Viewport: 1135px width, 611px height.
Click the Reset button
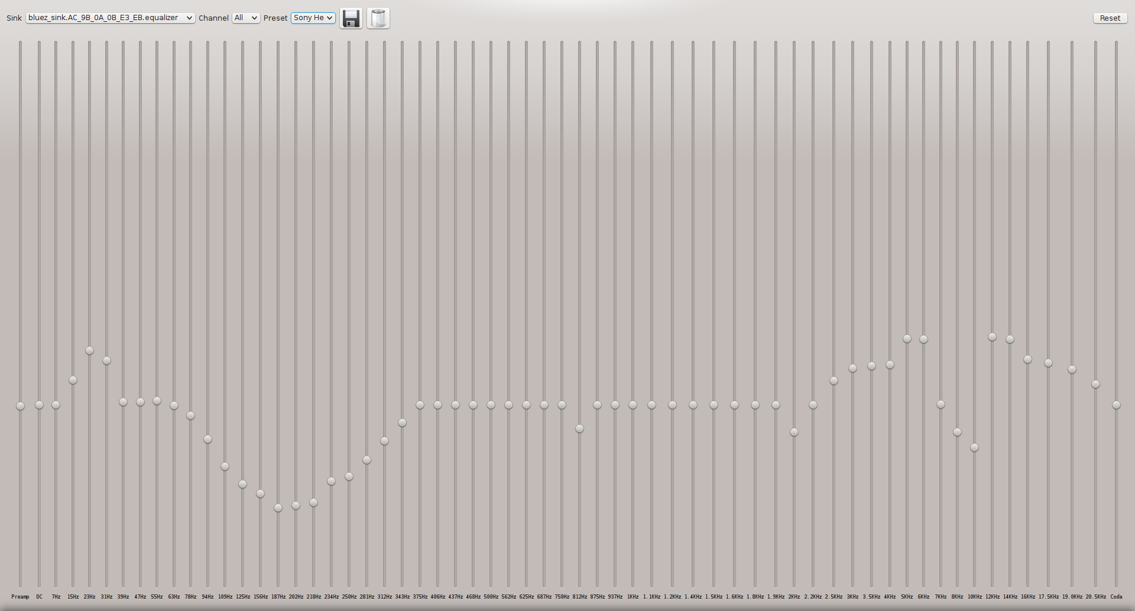coord(1110,18)
